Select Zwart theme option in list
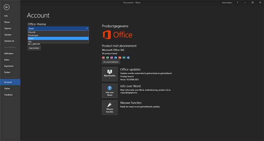The height and width of the screenshot is (141, 264). pos(58,38)
